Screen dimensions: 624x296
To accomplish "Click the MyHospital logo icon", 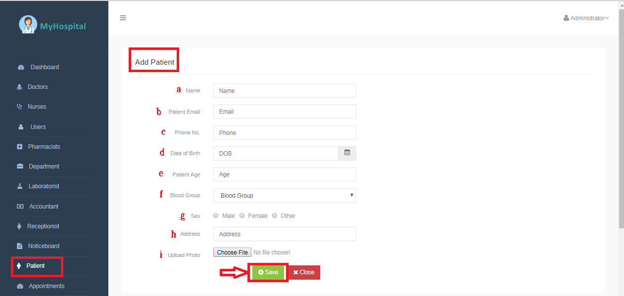I will coord(28,25).
